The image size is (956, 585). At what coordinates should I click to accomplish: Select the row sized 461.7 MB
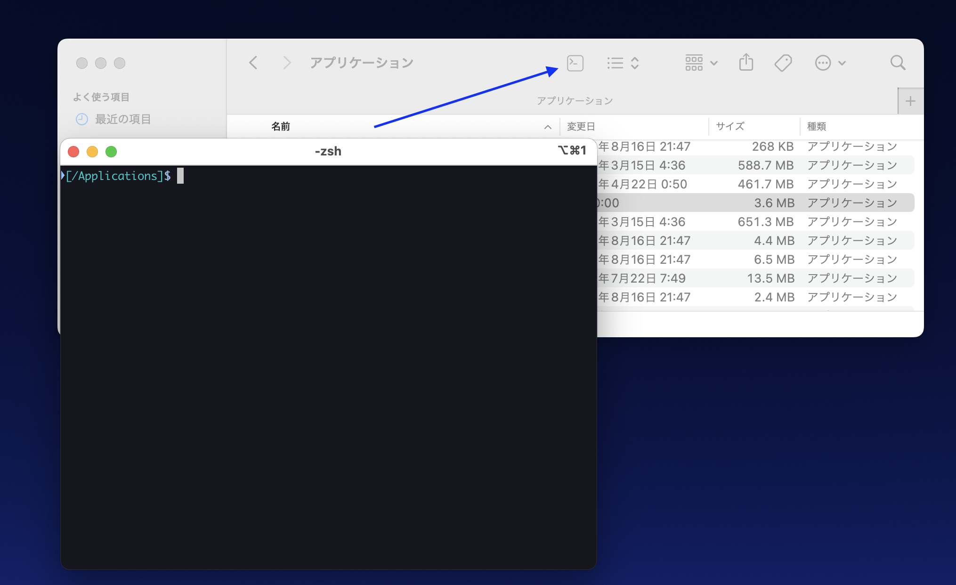pos(755,184)
